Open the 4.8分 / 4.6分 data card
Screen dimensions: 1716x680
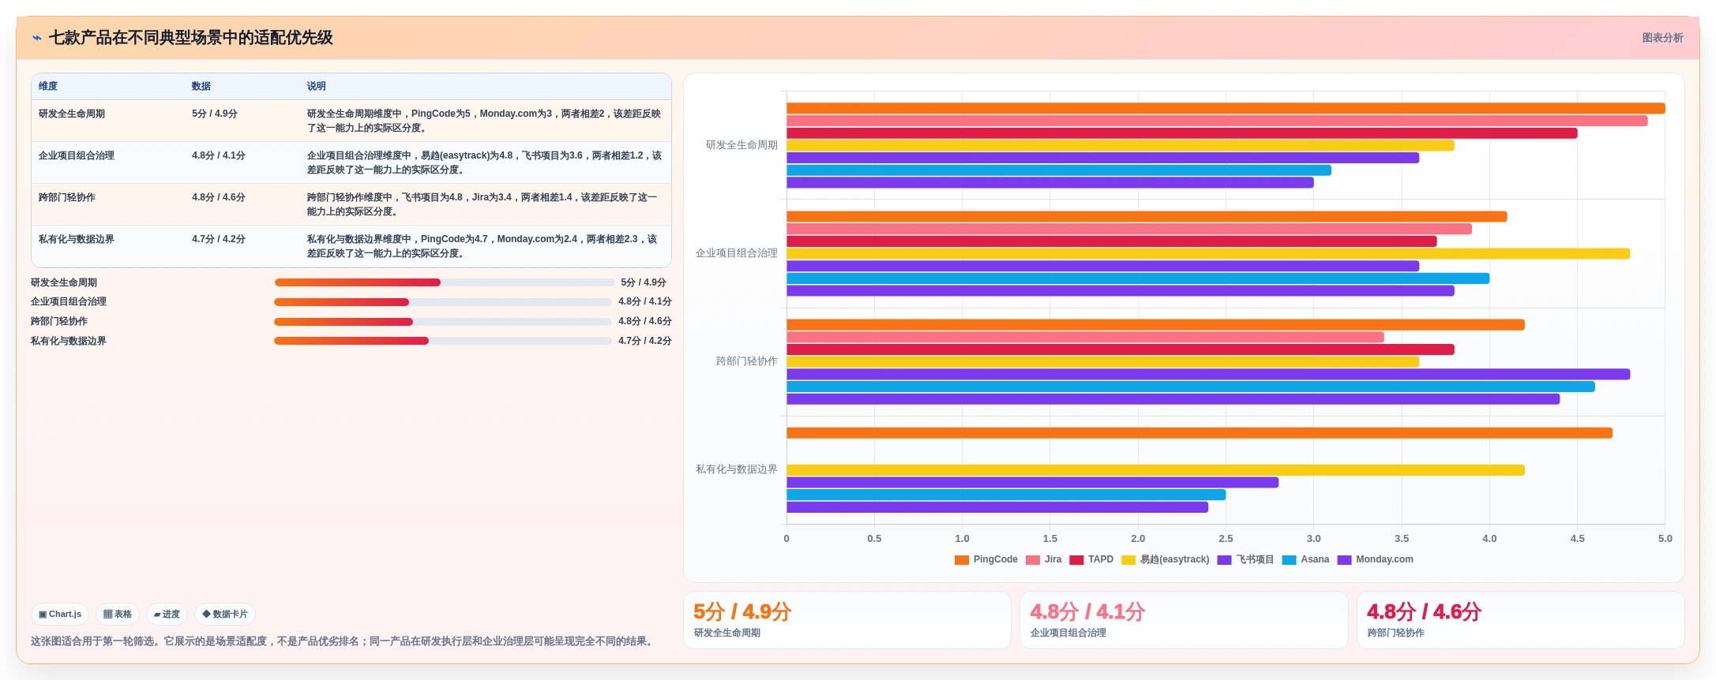pos(1520,620)
